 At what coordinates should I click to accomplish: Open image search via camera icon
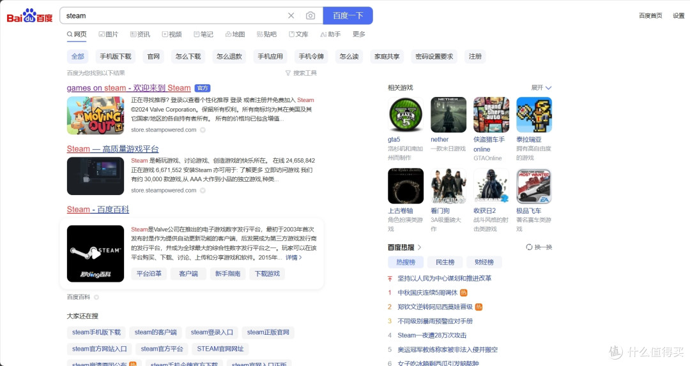(310, 16)
